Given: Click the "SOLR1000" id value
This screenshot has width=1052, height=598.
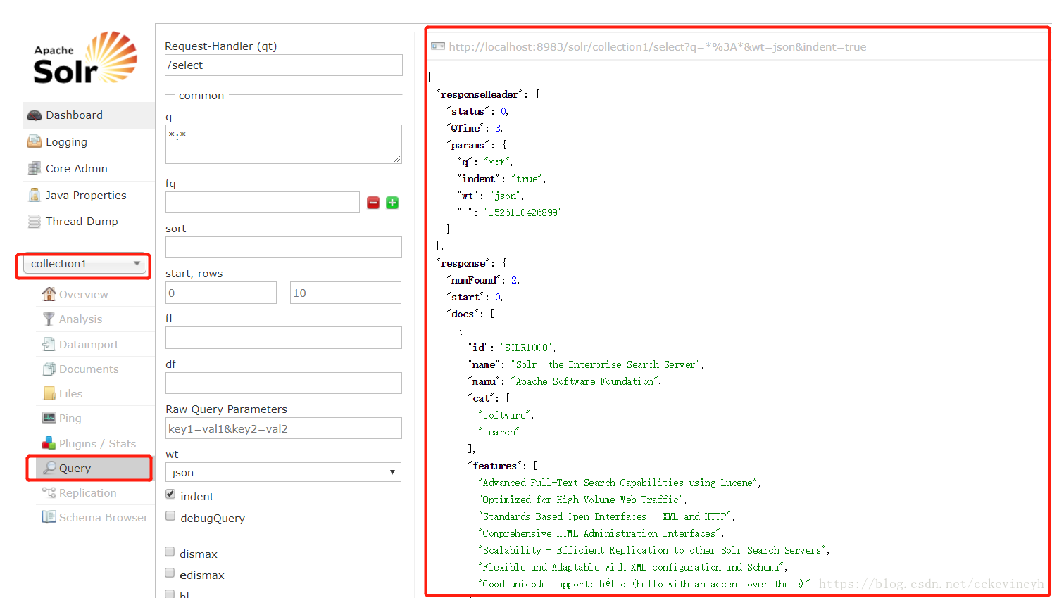Looking at the screenshot, I should coord(527,348).
